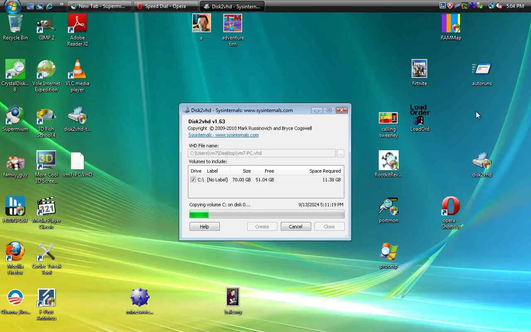
Task: Select the F-Prot Antivirus shortcut
Action: tap(46, 304)
